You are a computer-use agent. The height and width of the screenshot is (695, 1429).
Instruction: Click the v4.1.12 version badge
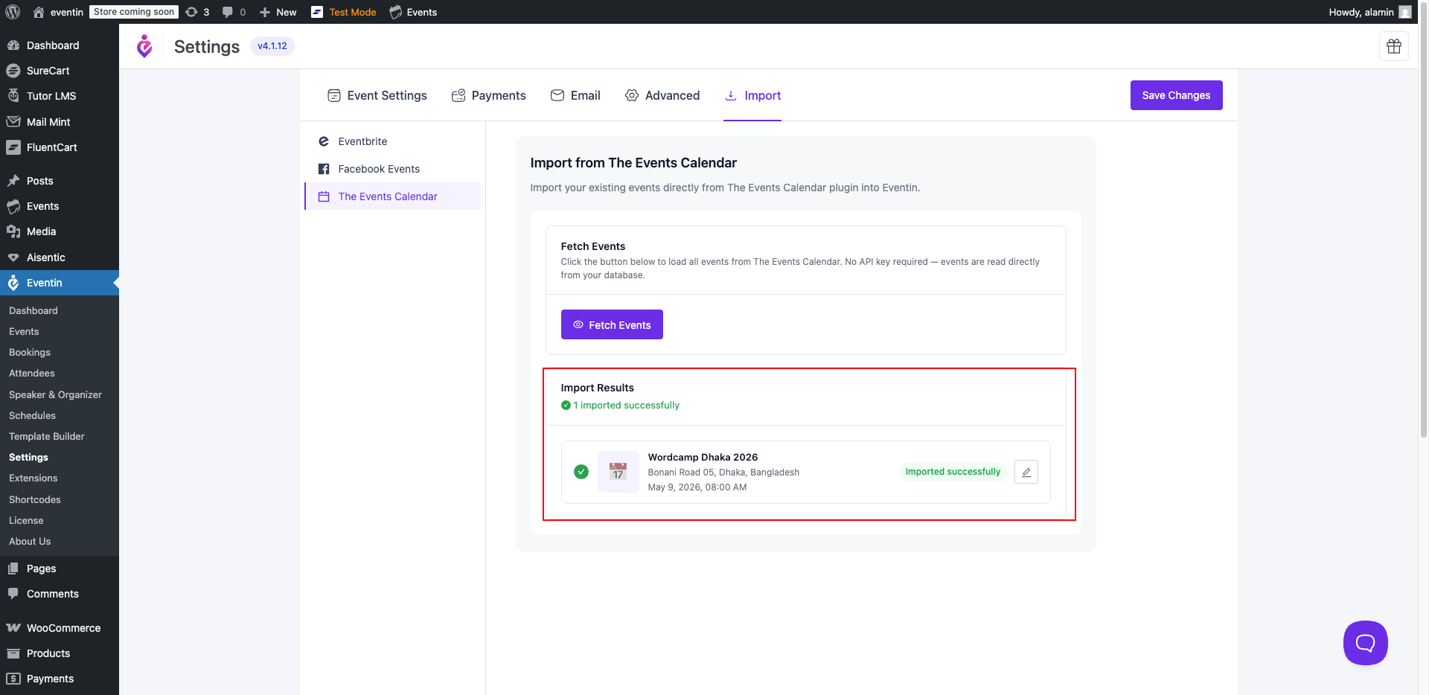[272, 46]
